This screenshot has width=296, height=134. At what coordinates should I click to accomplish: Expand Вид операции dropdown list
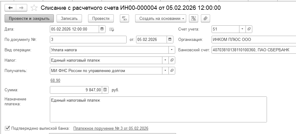172,50
